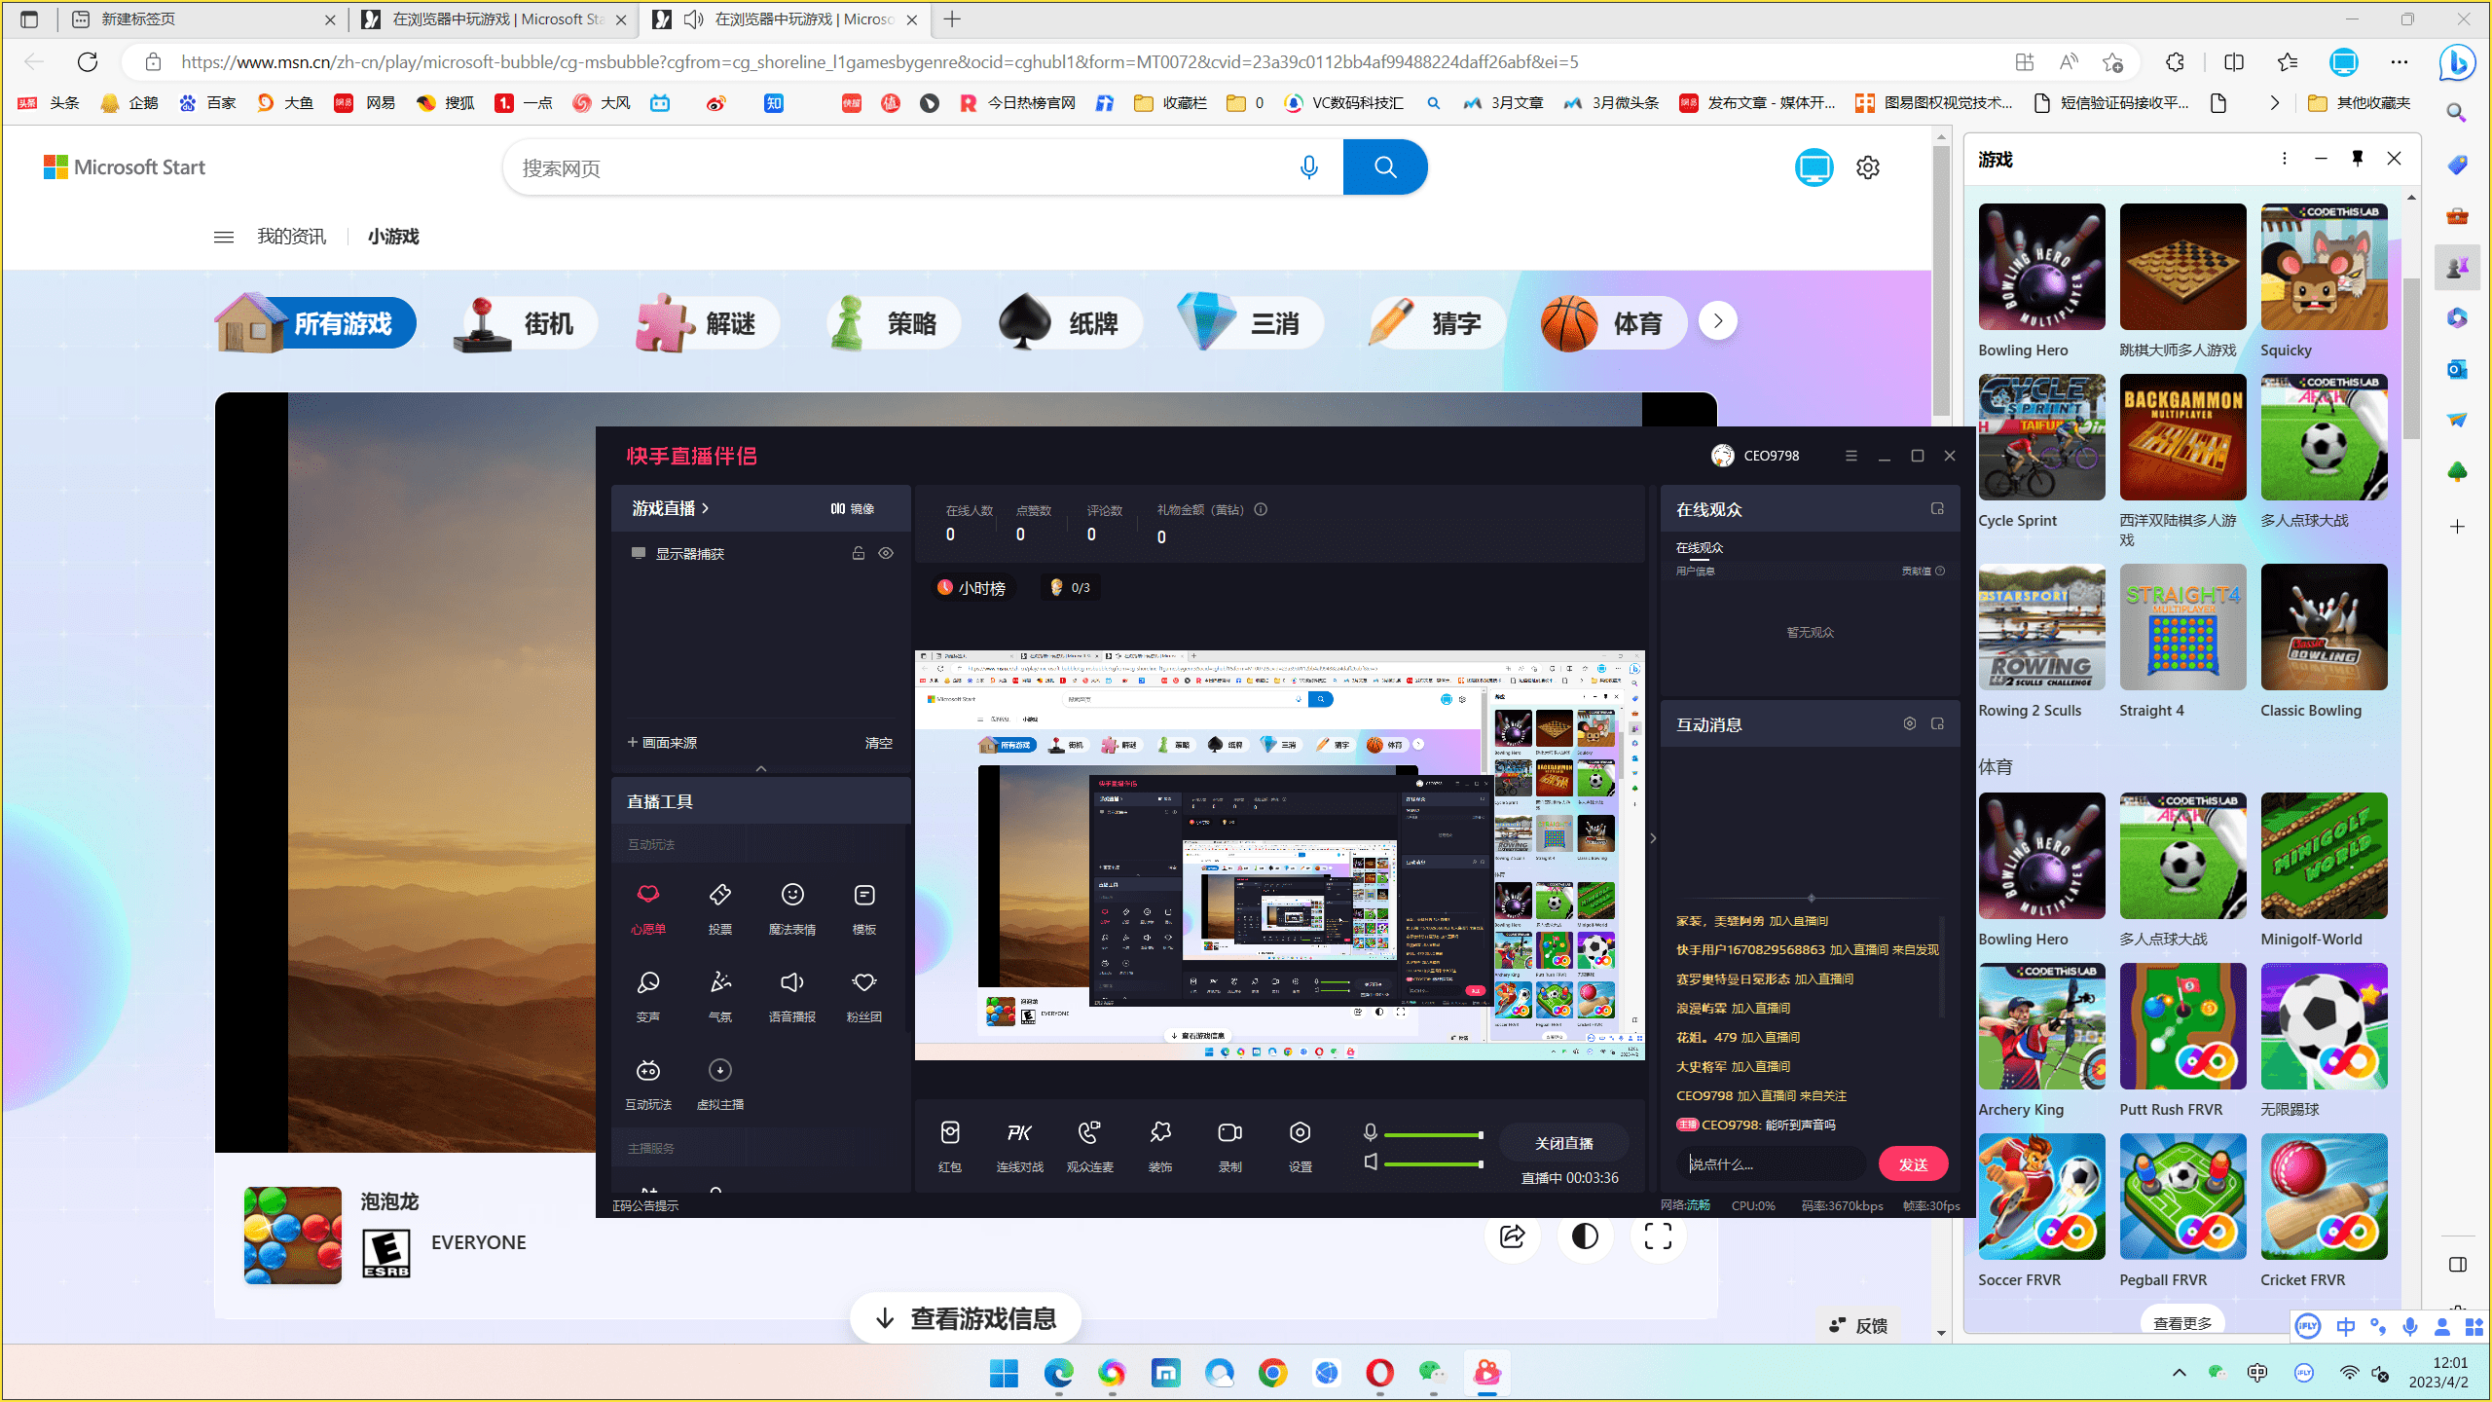Open the 装饰 decoration tool
This screenshot has width=2492, height=1402.
(x=1160, y=1146)
